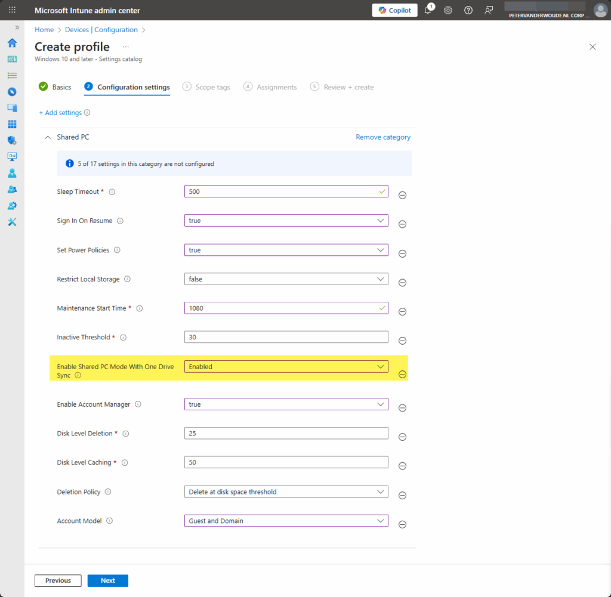Viewport: 611px width, 597px height.
Task: Open Enable Shared PC Mode dropdown
Action: pos(286,367)
